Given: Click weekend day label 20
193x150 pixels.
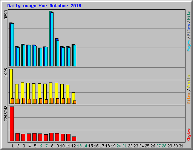Looking at the screenshot, I should tap(119, 146).
